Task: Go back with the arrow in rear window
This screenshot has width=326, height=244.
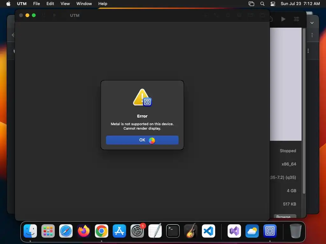Action: [13, 35]
